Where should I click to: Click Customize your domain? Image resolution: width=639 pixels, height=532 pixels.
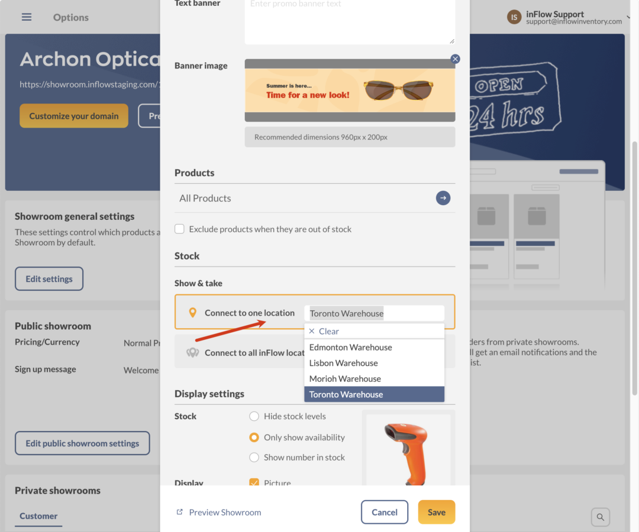(73, 115)
